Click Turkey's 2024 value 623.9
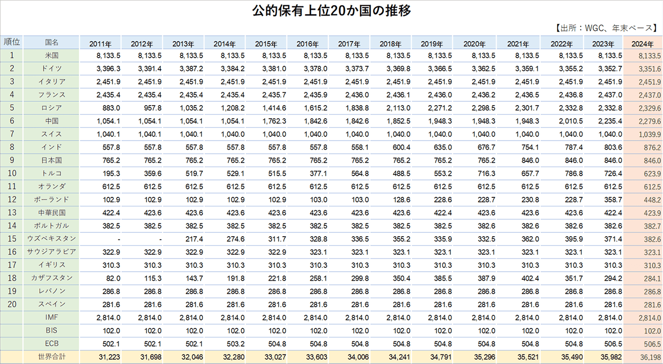Screen dimensions: 663x364 point(652,174)
